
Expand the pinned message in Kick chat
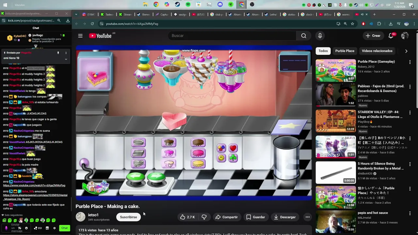click(66, 59)
